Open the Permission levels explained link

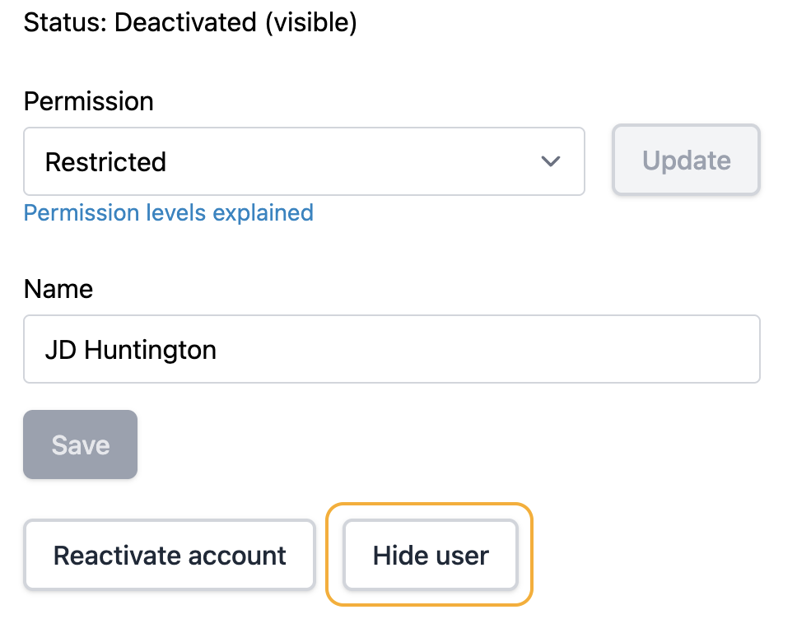pyautogui.click(x=168, y=213)
